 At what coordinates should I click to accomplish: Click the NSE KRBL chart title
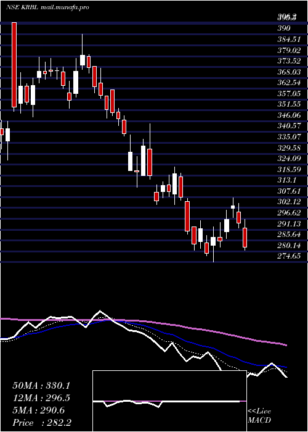[x=47, y=7]
